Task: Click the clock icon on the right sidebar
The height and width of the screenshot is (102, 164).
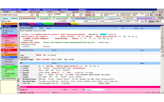Action: (162, 47)
